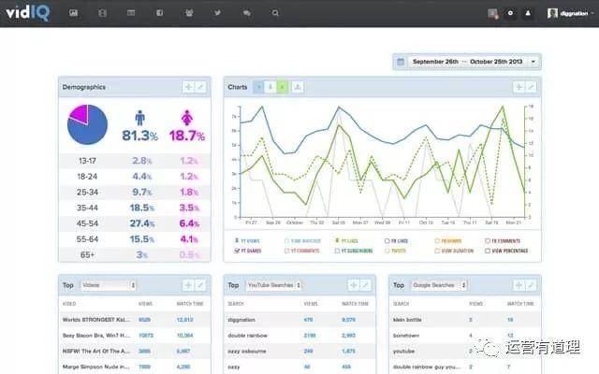Click the klein bottle search term
The width and height of the screenshot is (599, 374).
click(407, 320)
